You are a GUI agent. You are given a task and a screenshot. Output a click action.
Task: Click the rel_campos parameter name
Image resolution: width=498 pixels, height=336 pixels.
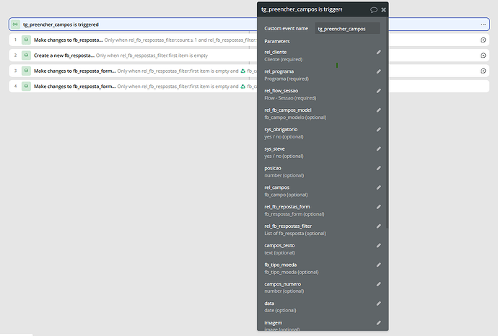(276, 187)
